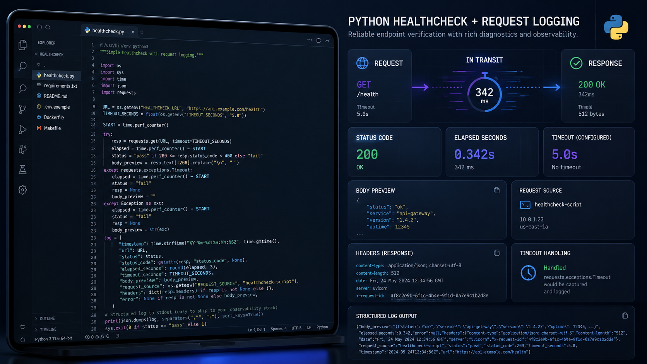Click '512 bytes' in the Response card
This screenshot has height=364, width=647.
pos(591,114)
